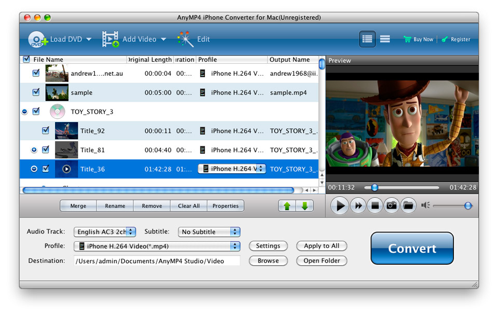Open the Title_36 row profile dropdown
The image size is (498, 315).
point(232,169)
